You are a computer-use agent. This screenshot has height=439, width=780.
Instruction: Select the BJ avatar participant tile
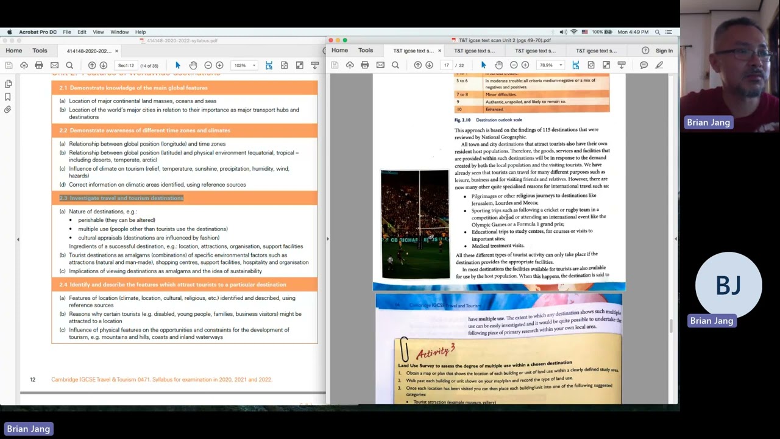pyautogui.click(x=728, y=285)
